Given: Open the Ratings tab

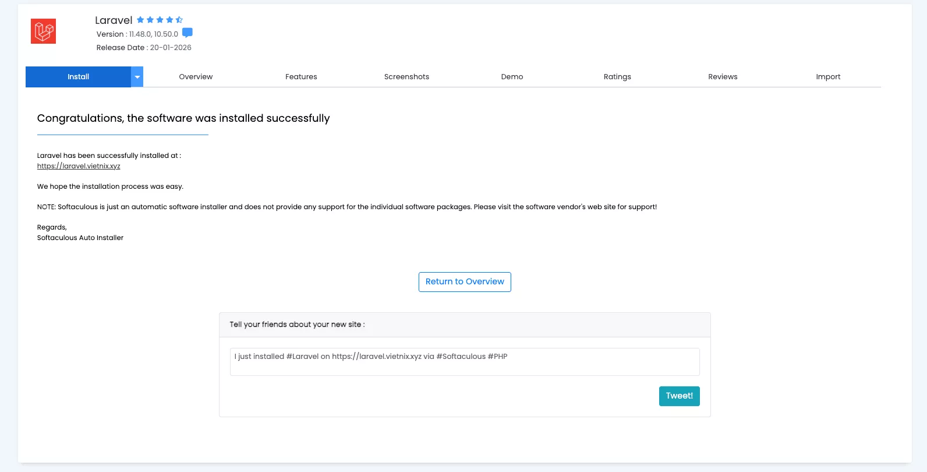Looking at the screenshot, I should pos(617,76).
